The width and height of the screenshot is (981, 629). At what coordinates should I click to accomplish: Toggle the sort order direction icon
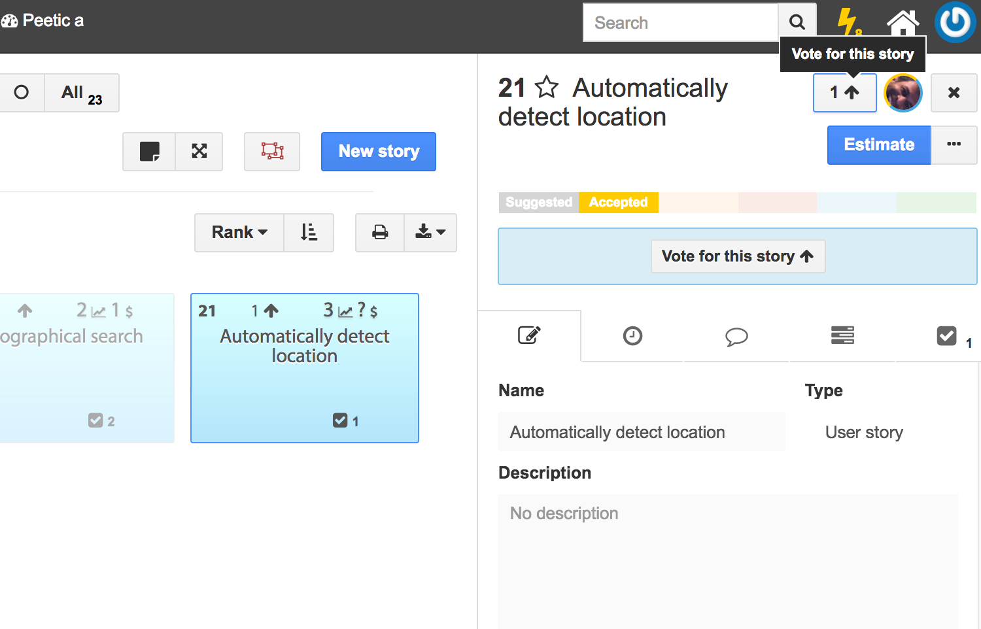(309, 233)
